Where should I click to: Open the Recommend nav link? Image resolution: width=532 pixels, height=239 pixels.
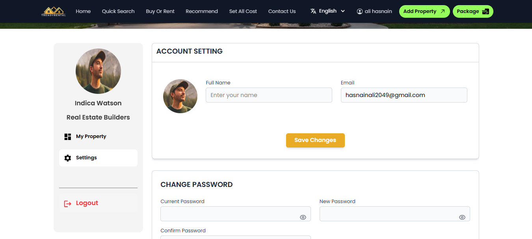click(x=202, y=11)
